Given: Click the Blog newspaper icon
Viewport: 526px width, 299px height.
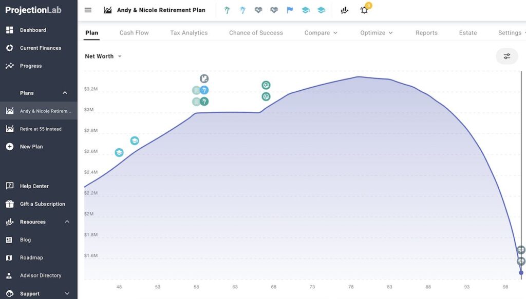Looking at the screenshot, I should (9, 240).
